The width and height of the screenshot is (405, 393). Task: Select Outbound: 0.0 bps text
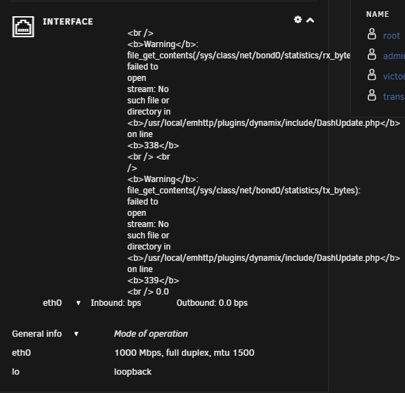click(x=212, y=303)
